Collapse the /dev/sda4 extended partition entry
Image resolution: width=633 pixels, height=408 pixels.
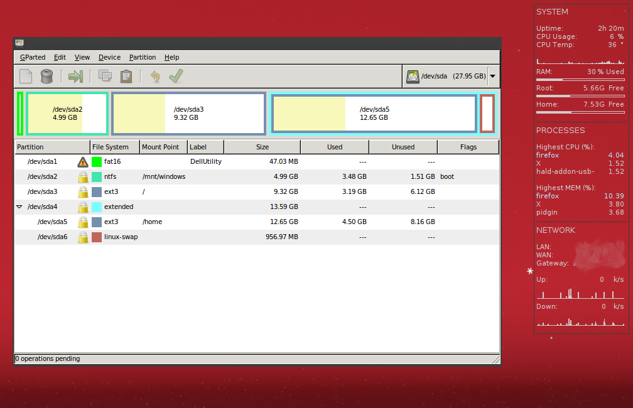tap(19, 207)
